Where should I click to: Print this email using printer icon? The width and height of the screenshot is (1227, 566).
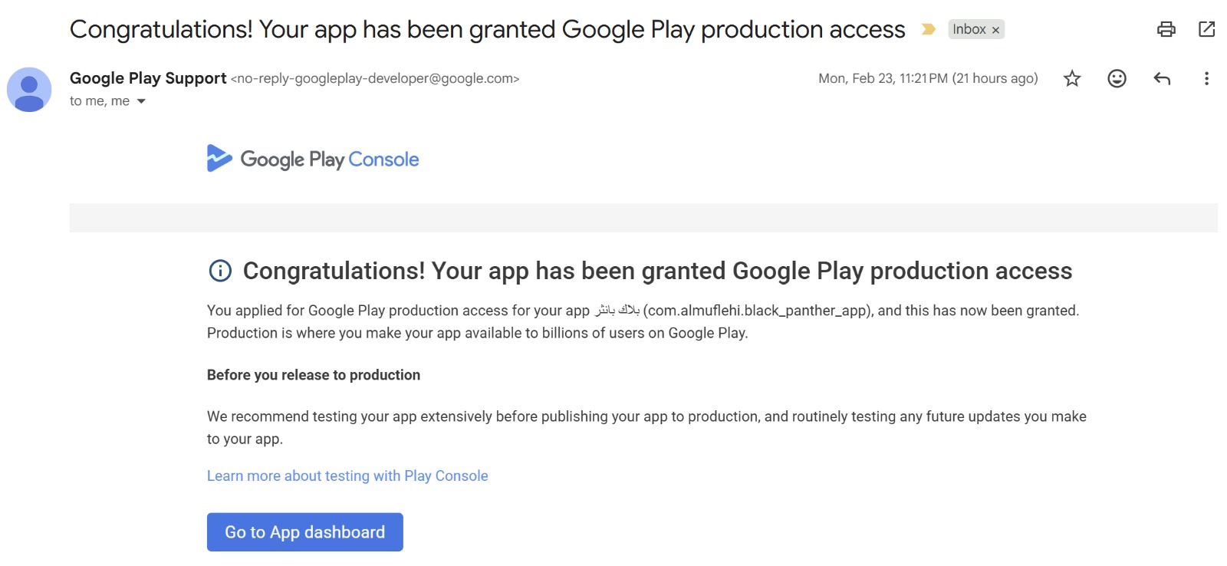[1166, 29]
